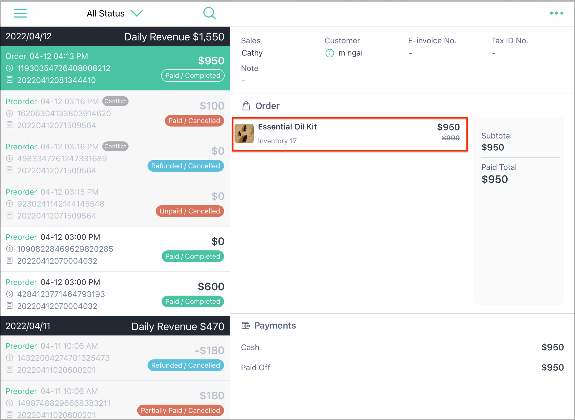
Task: Click the Unpaid / Cancelled status badge
Action: (190, 211)
